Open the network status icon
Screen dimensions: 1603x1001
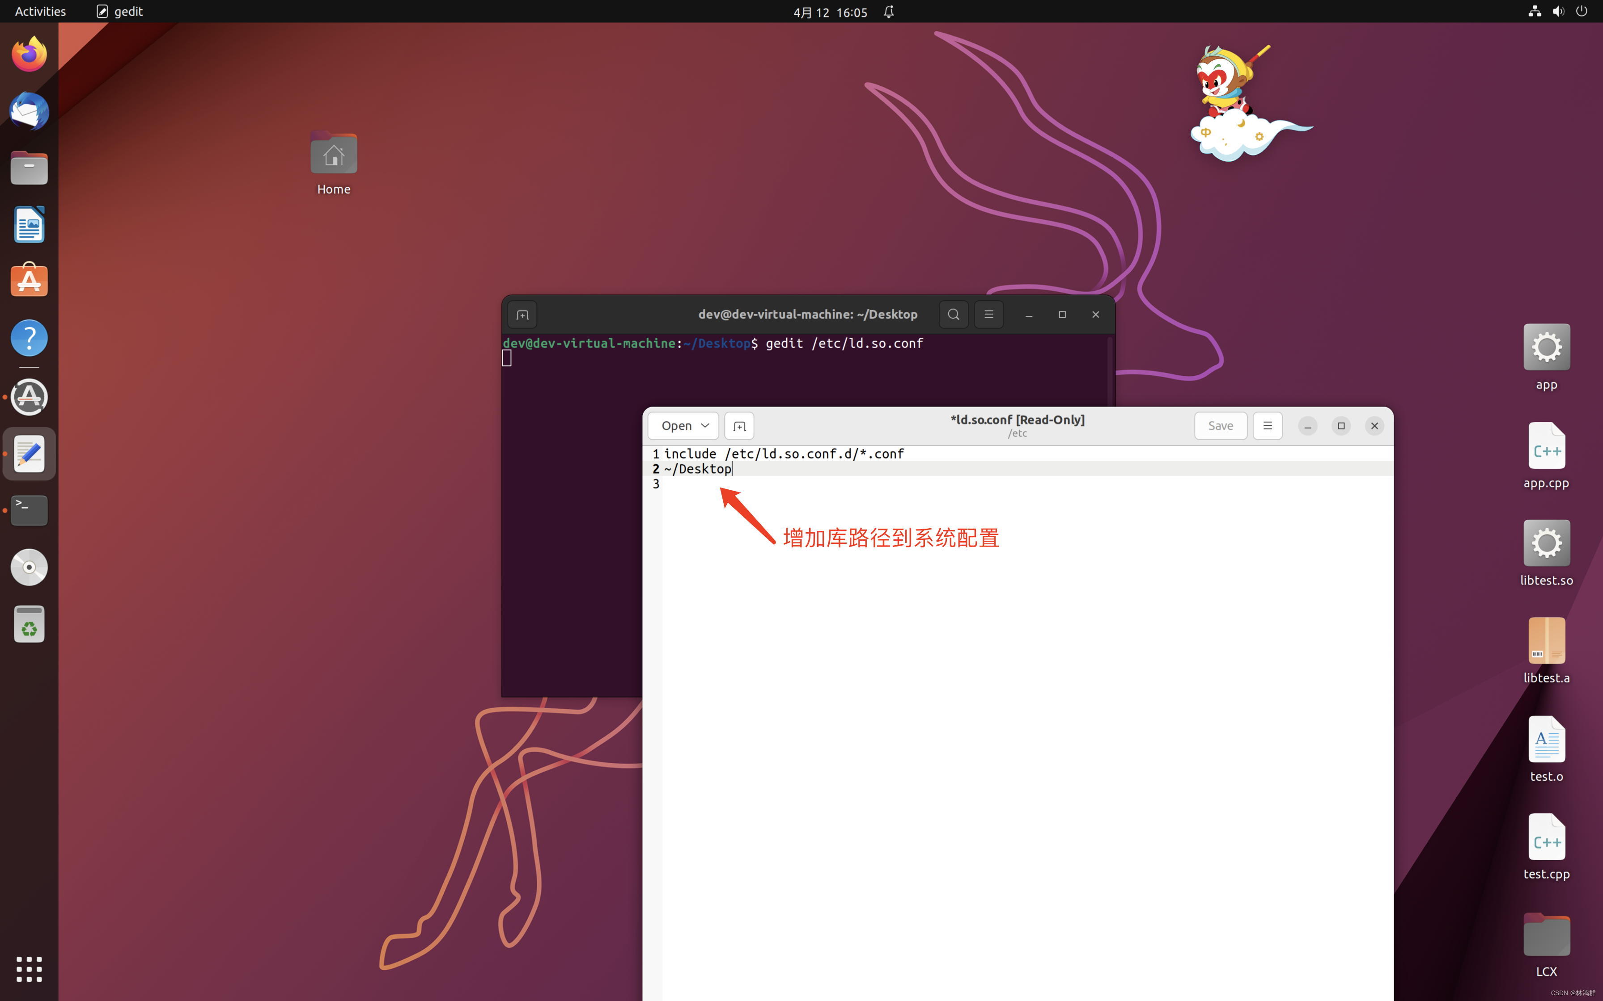(1535, 11)
